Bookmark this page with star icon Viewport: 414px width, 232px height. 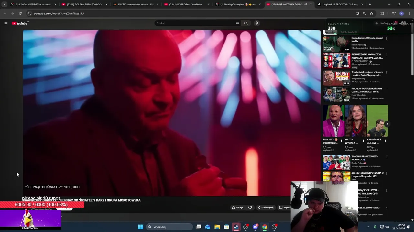coord(371,14)
